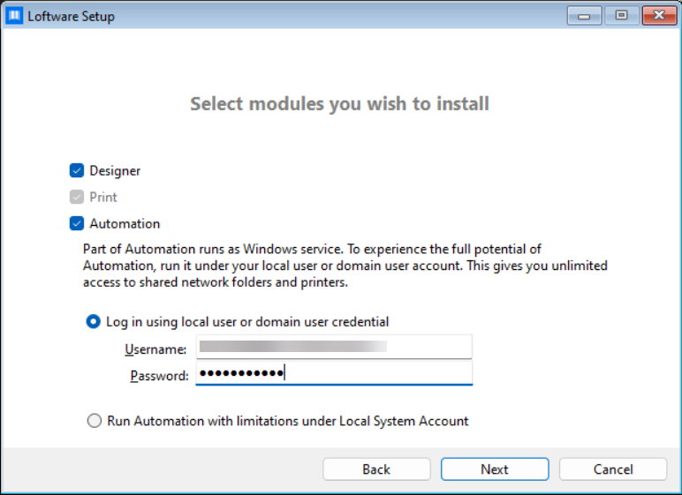Click the Automation Windows service description text
This screenshot has height=495, width=682.
345,266
